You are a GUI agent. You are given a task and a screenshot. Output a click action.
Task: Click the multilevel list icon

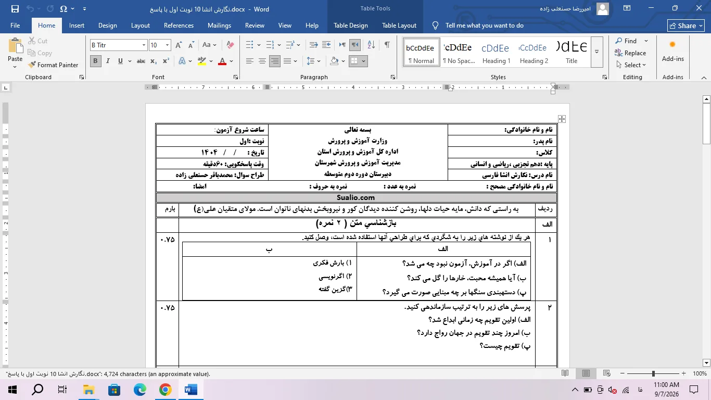(290, 45)
